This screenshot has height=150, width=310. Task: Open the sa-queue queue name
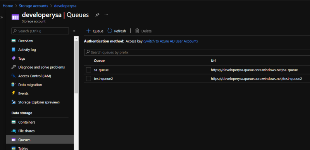pyautogui.click(x=101, y=70)
